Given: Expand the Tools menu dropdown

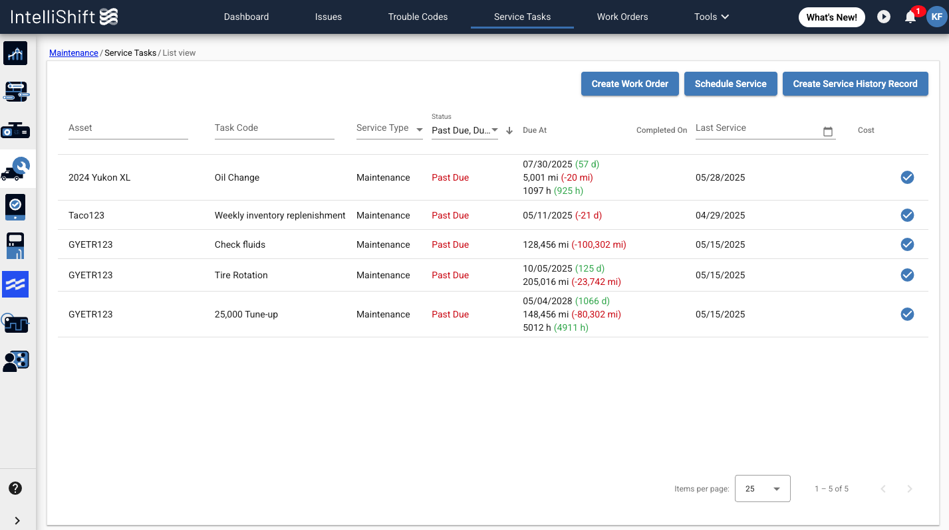Looking at the screenshot, I should pos(712,17).
